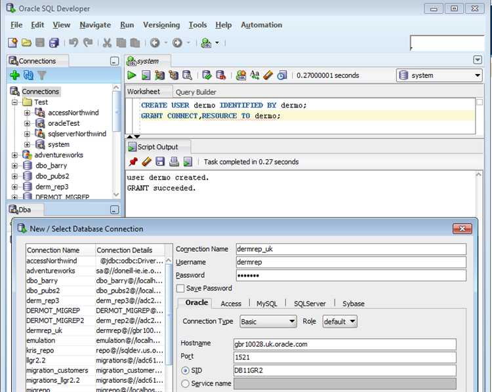492x392 pixels.
Task: Select the SID radio button
Action: pyautogui.click(x=185, y=370)
